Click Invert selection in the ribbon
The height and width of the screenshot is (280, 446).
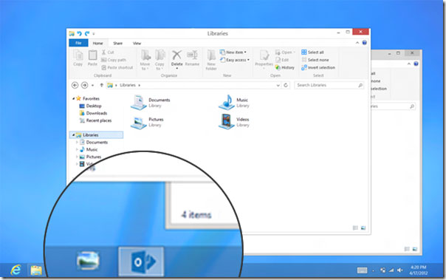318,68
